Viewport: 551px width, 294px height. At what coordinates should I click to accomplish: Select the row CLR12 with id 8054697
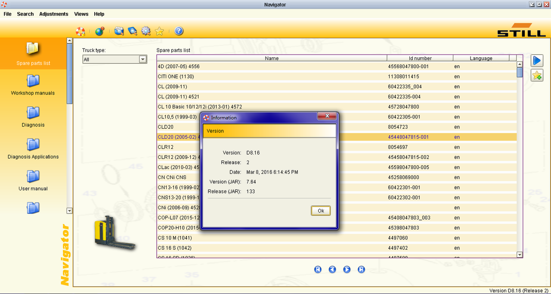coord(337,147)
